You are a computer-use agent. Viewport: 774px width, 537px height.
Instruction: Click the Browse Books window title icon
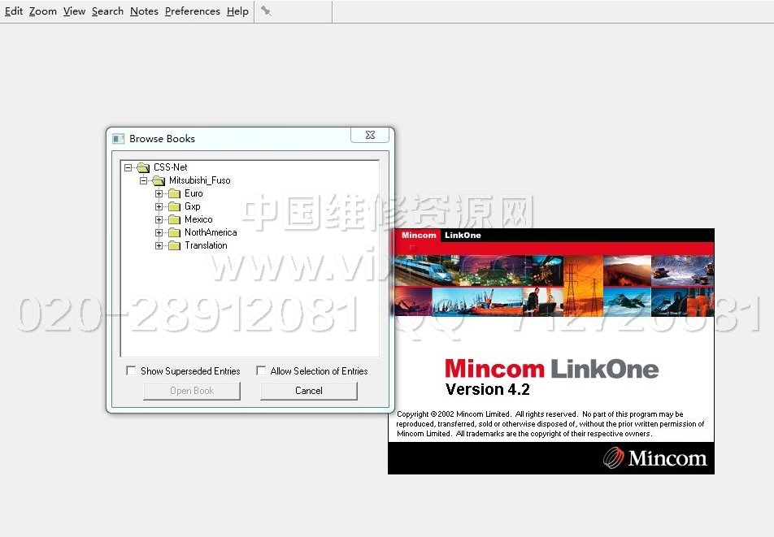click(x=118, y=139)
